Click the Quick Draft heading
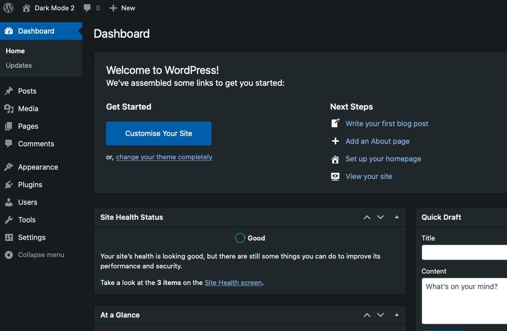Screen dimensions: 507x331 click(441, 217)
